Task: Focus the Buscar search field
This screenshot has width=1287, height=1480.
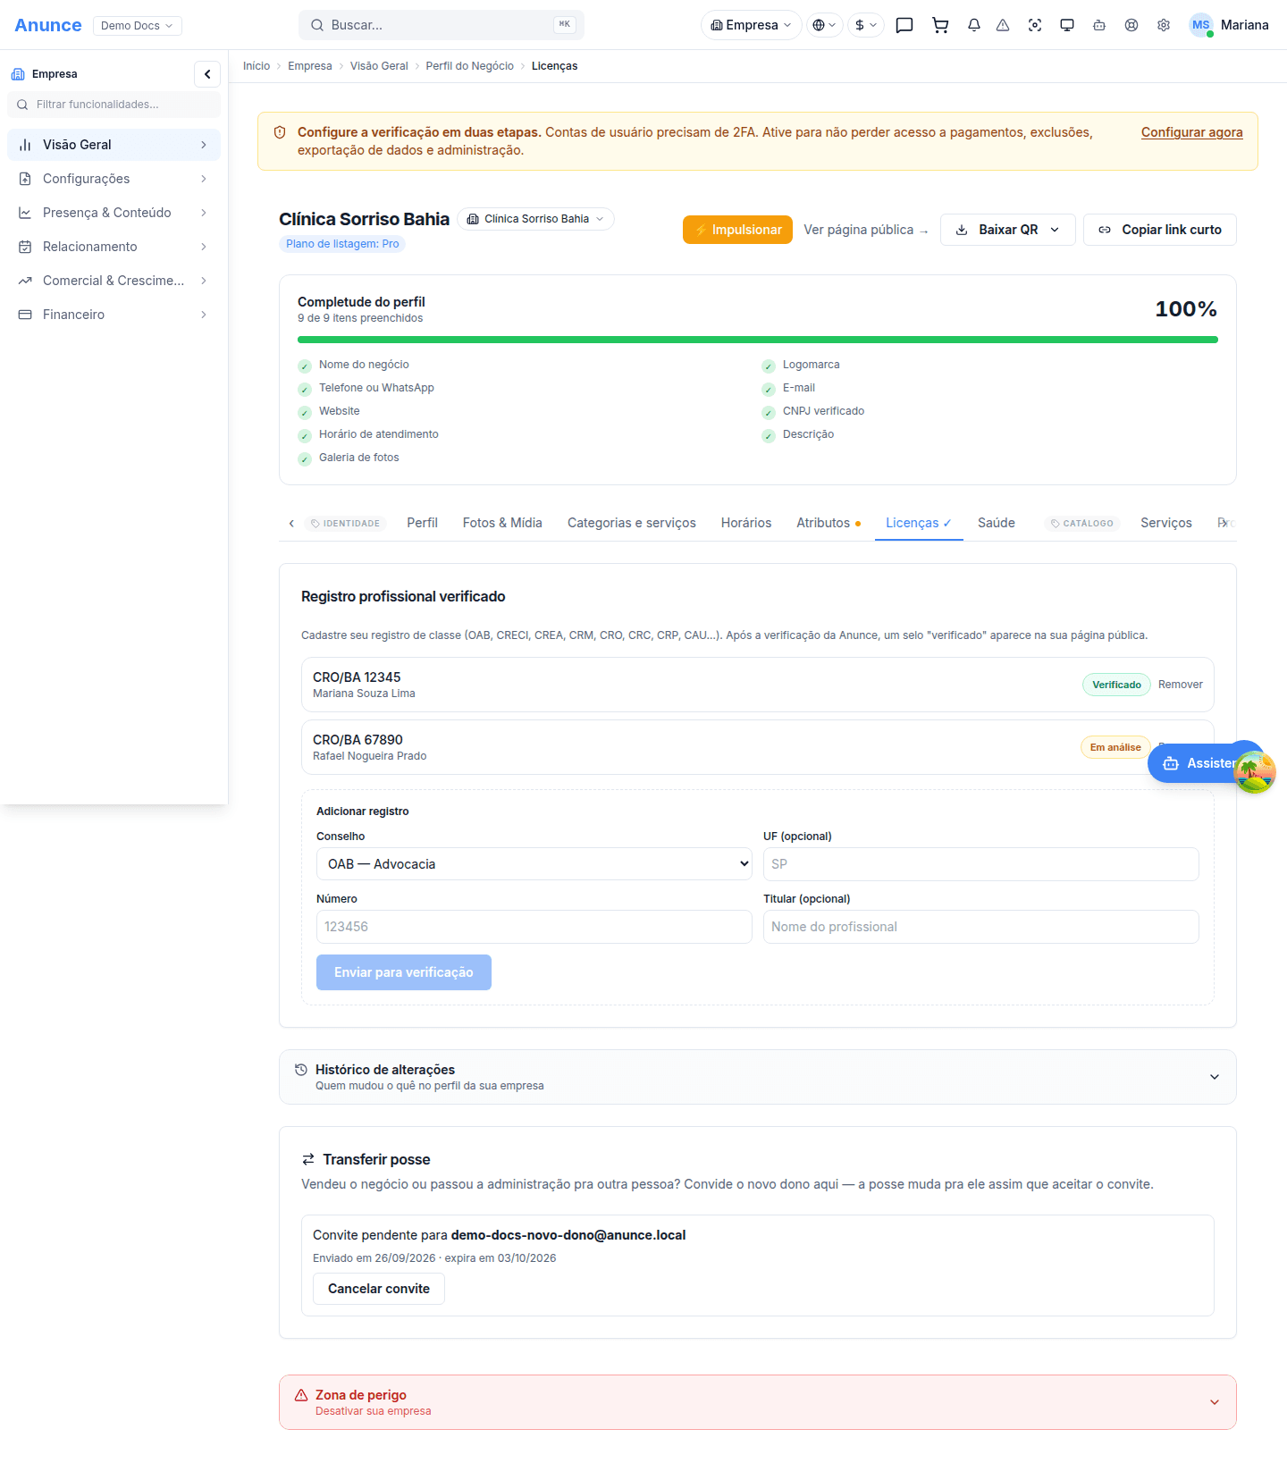Action: 442,25
